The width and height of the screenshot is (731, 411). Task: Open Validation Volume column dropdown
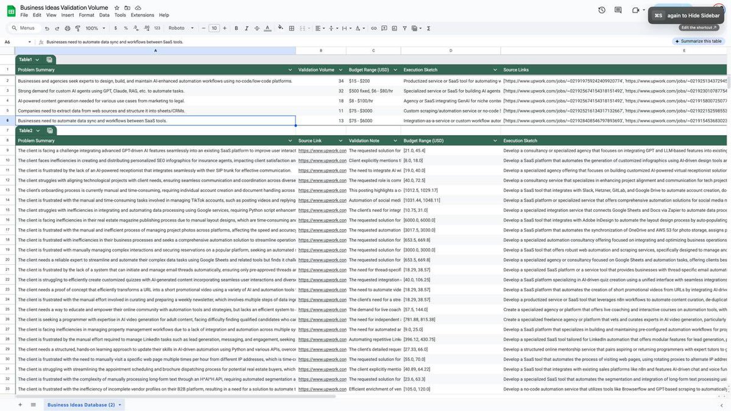point(341,69)
